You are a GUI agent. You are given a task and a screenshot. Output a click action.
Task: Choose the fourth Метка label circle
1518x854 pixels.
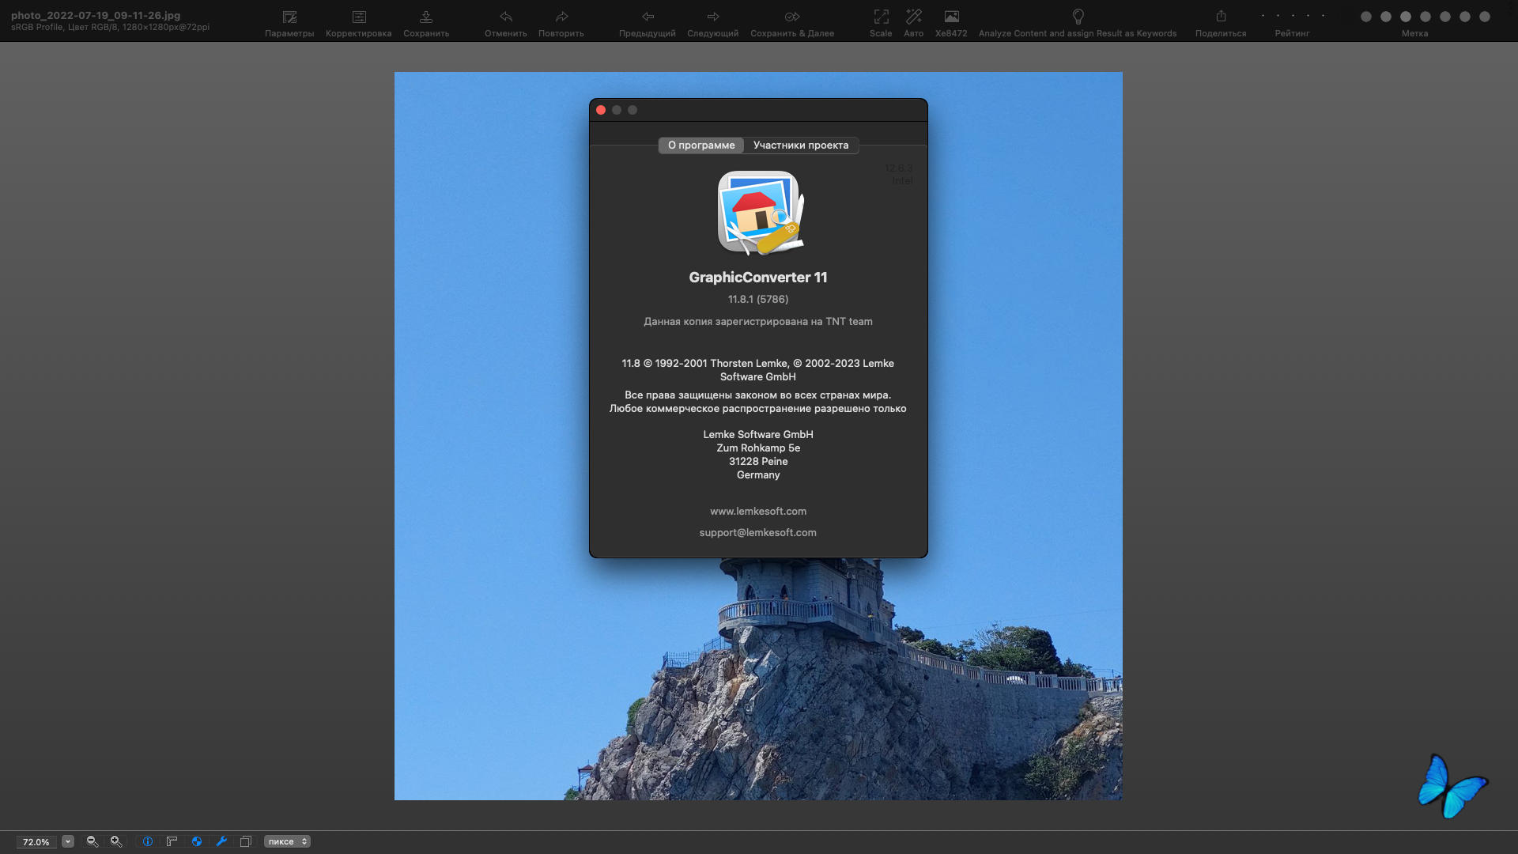coord(1425,17)
